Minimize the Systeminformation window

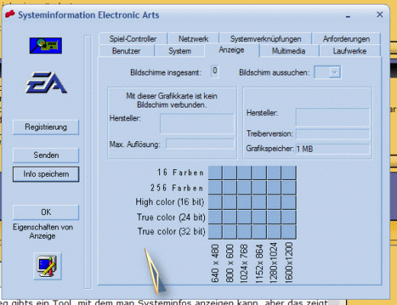click(x=348, y=16)
